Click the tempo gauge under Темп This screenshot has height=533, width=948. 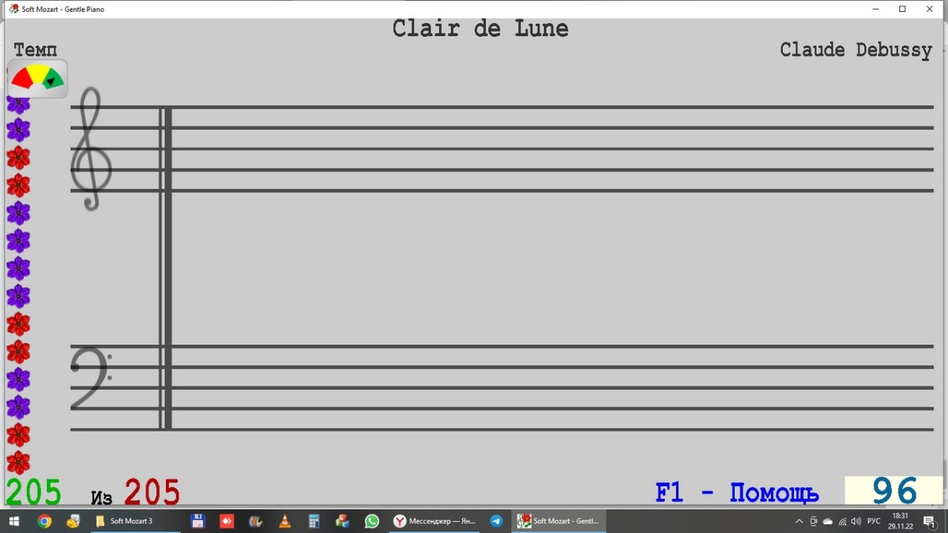tap(38, 78)
